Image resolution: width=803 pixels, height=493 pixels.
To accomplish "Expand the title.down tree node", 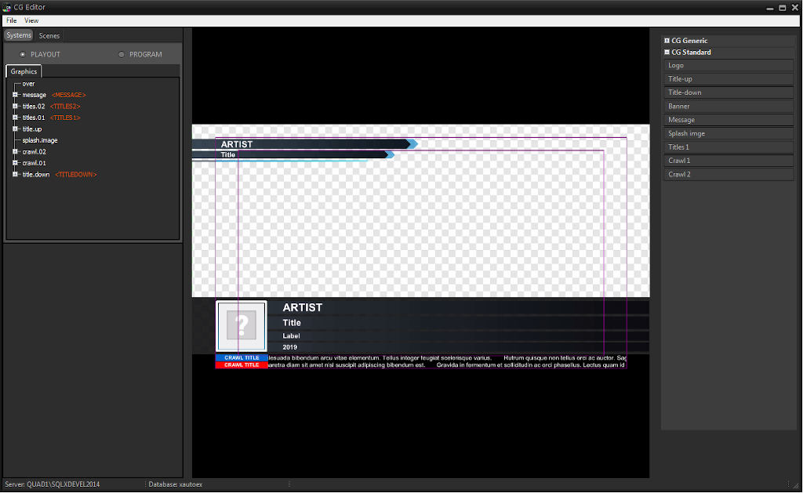I will [x=15, y=174].
